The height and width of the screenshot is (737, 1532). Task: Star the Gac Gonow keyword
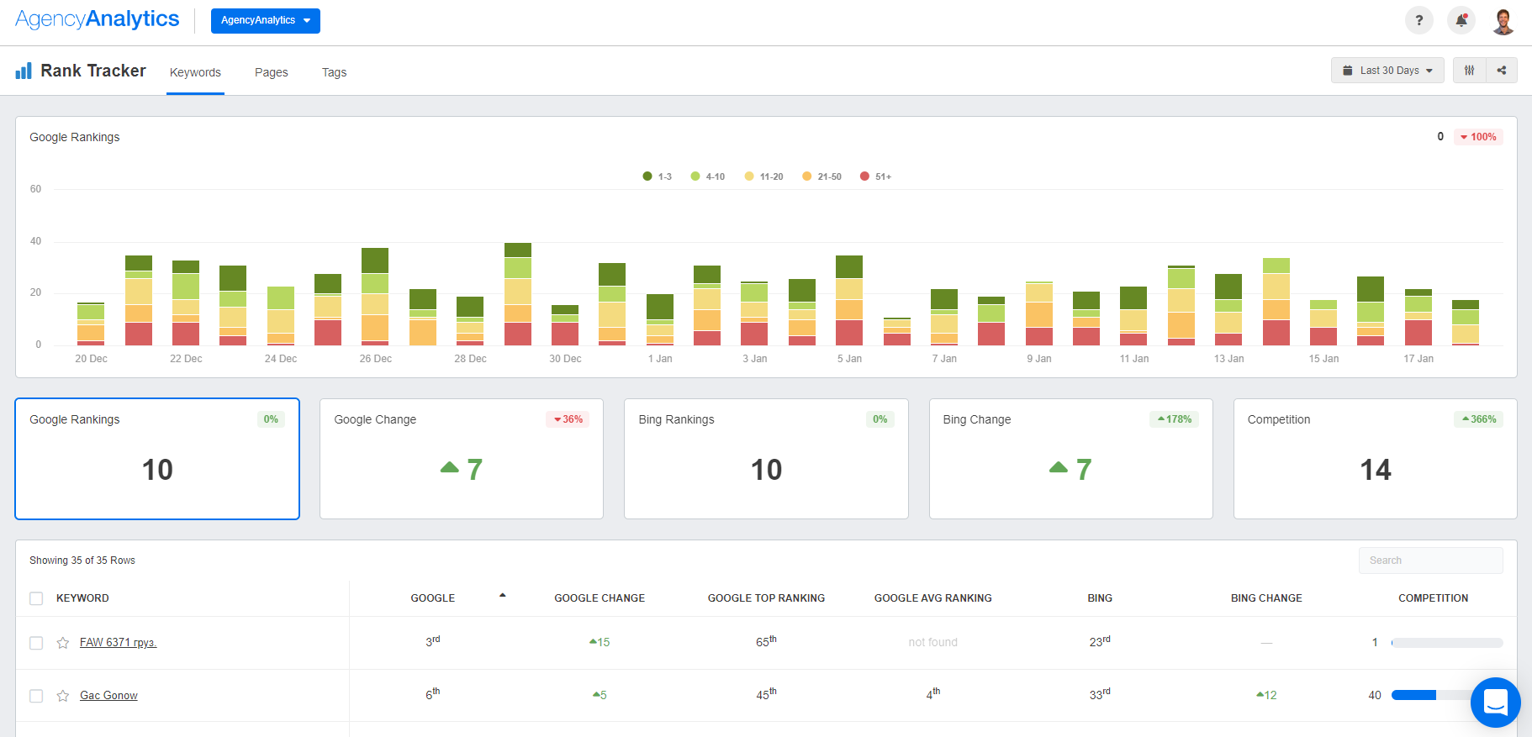click(x=62, y=696)
